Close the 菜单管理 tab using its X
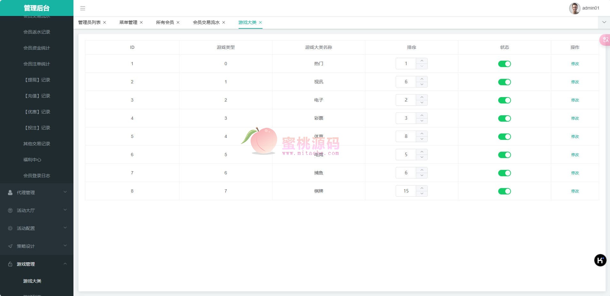 141,22
